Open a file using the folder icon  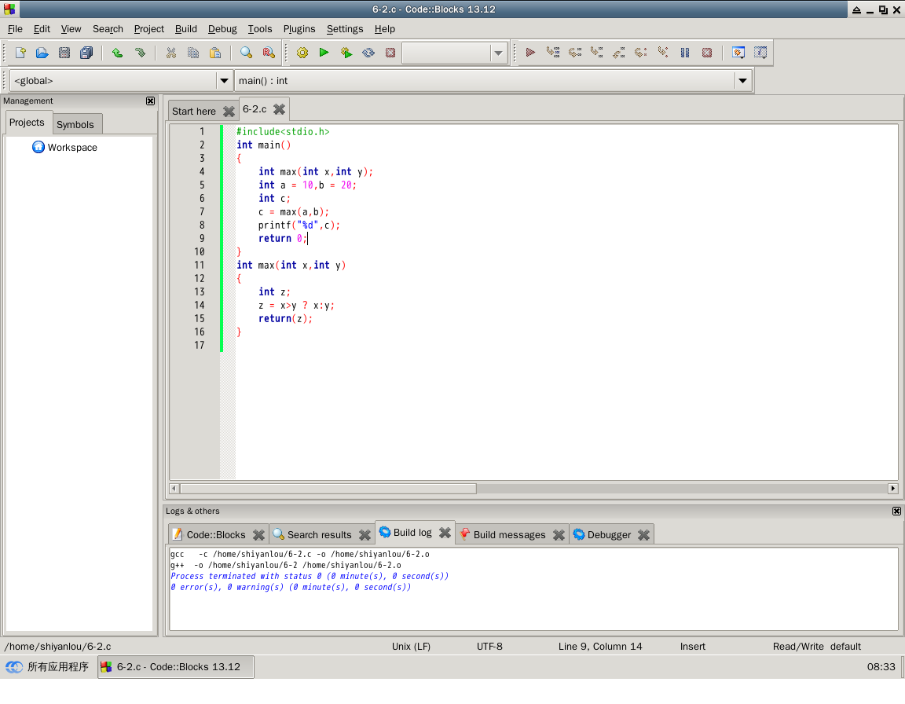click(42, 53)
